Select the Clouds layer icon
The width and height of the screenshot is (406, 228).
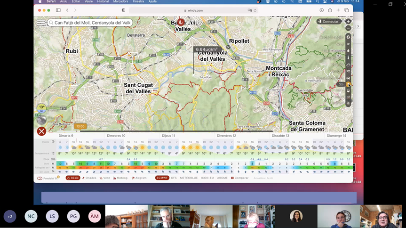click(348, 65)
